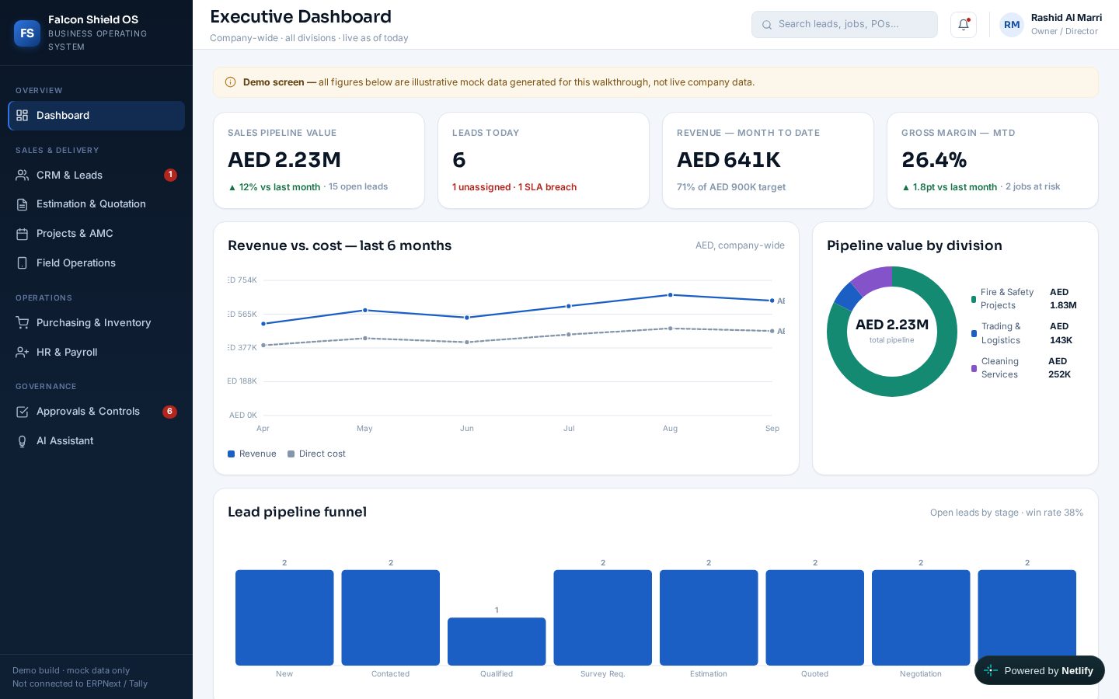Click the blue Trading & Logistics swatch

pyautogui.click(x=974, y=334)
